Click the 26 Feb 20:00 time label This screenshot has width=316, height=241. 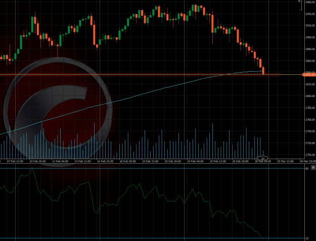[x=240, y=161]
